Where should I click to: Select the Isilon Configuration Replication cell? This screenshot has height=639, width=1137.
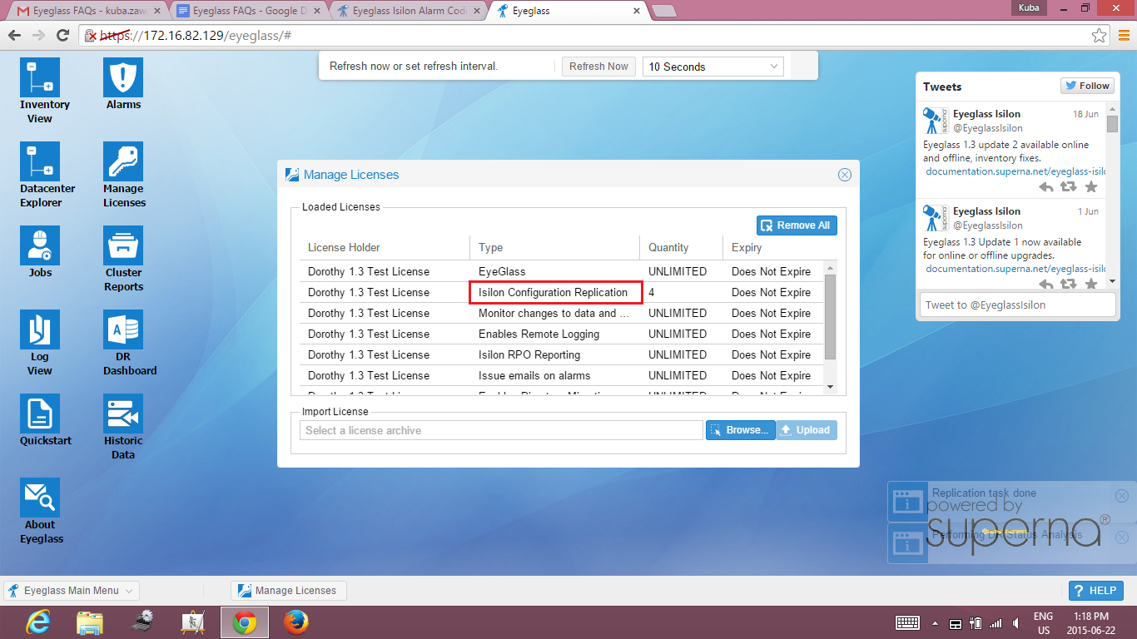coord(555,292)
